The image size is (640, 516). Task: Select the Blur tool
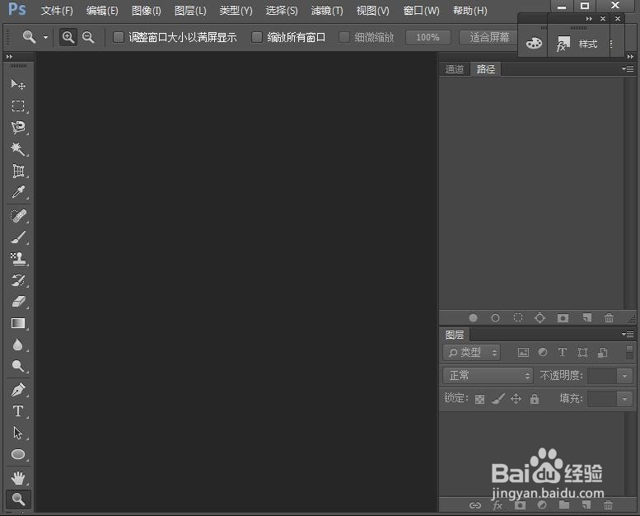click(x=18, y=345)
